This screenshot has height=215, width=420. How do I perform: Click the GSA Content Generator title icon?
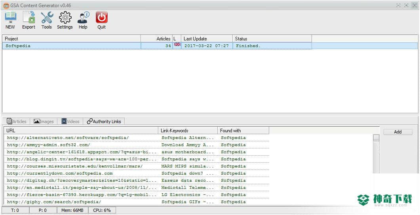(6, 6)
